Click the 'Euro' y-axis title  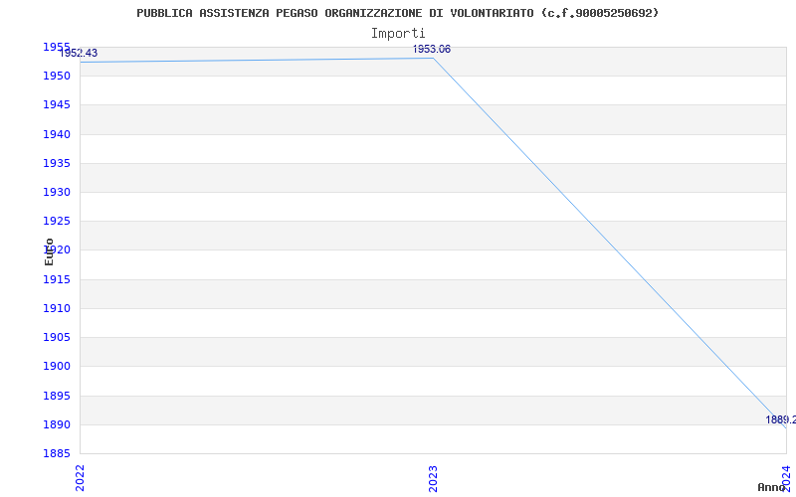pos(49,252)
